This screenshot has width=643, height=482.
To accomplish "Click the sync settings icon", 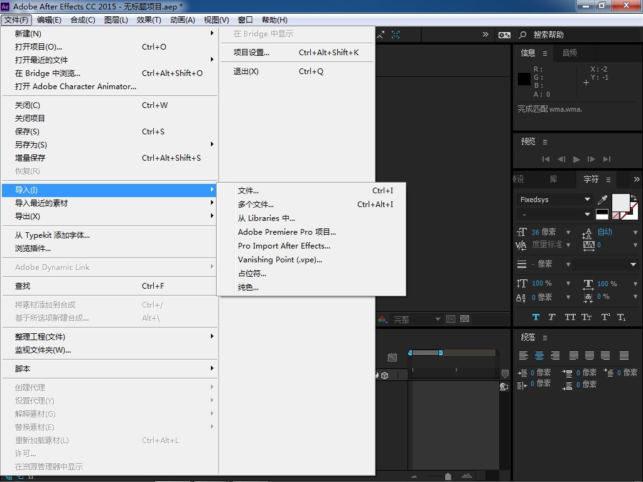I will point(504,35).
